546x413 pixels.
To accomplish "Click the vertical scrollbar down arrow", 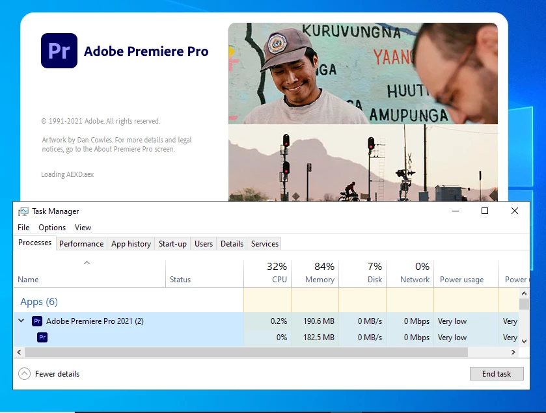I will tap(524, 341).
